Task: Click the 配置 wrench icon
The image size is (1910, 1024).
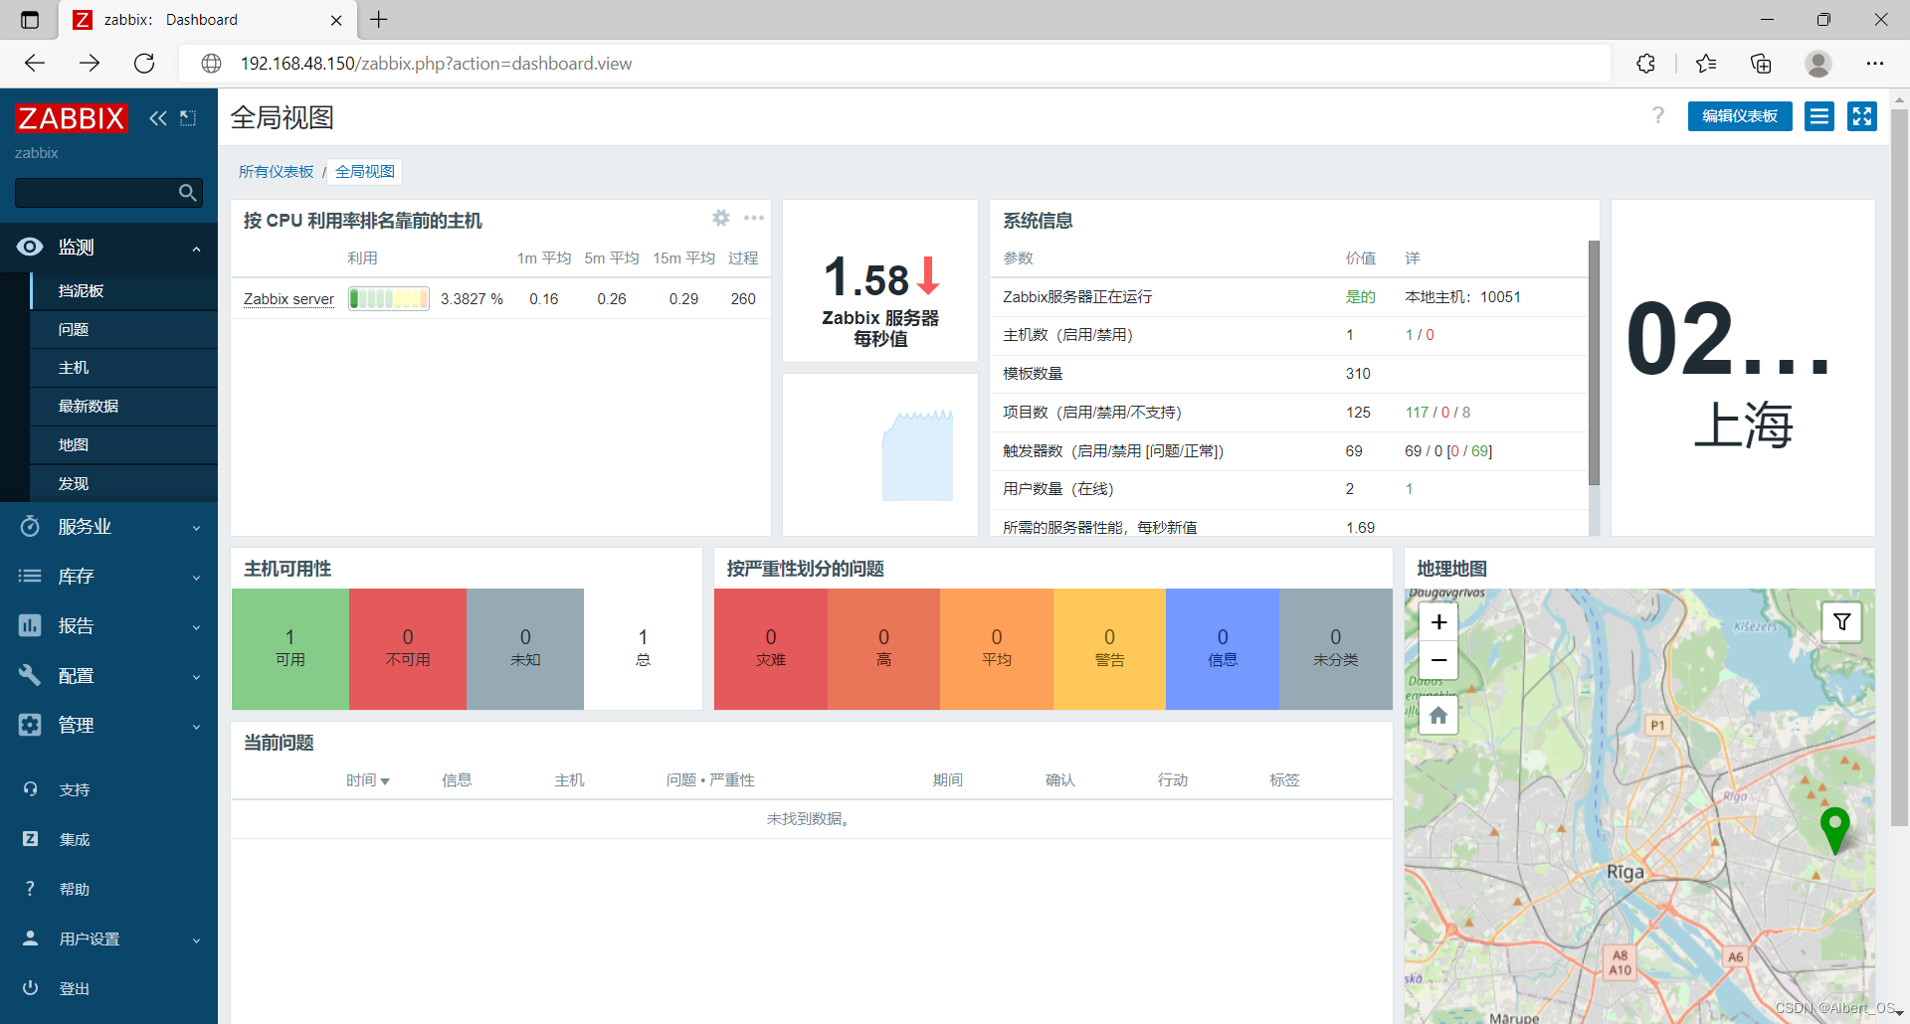Action: (30, 675)
